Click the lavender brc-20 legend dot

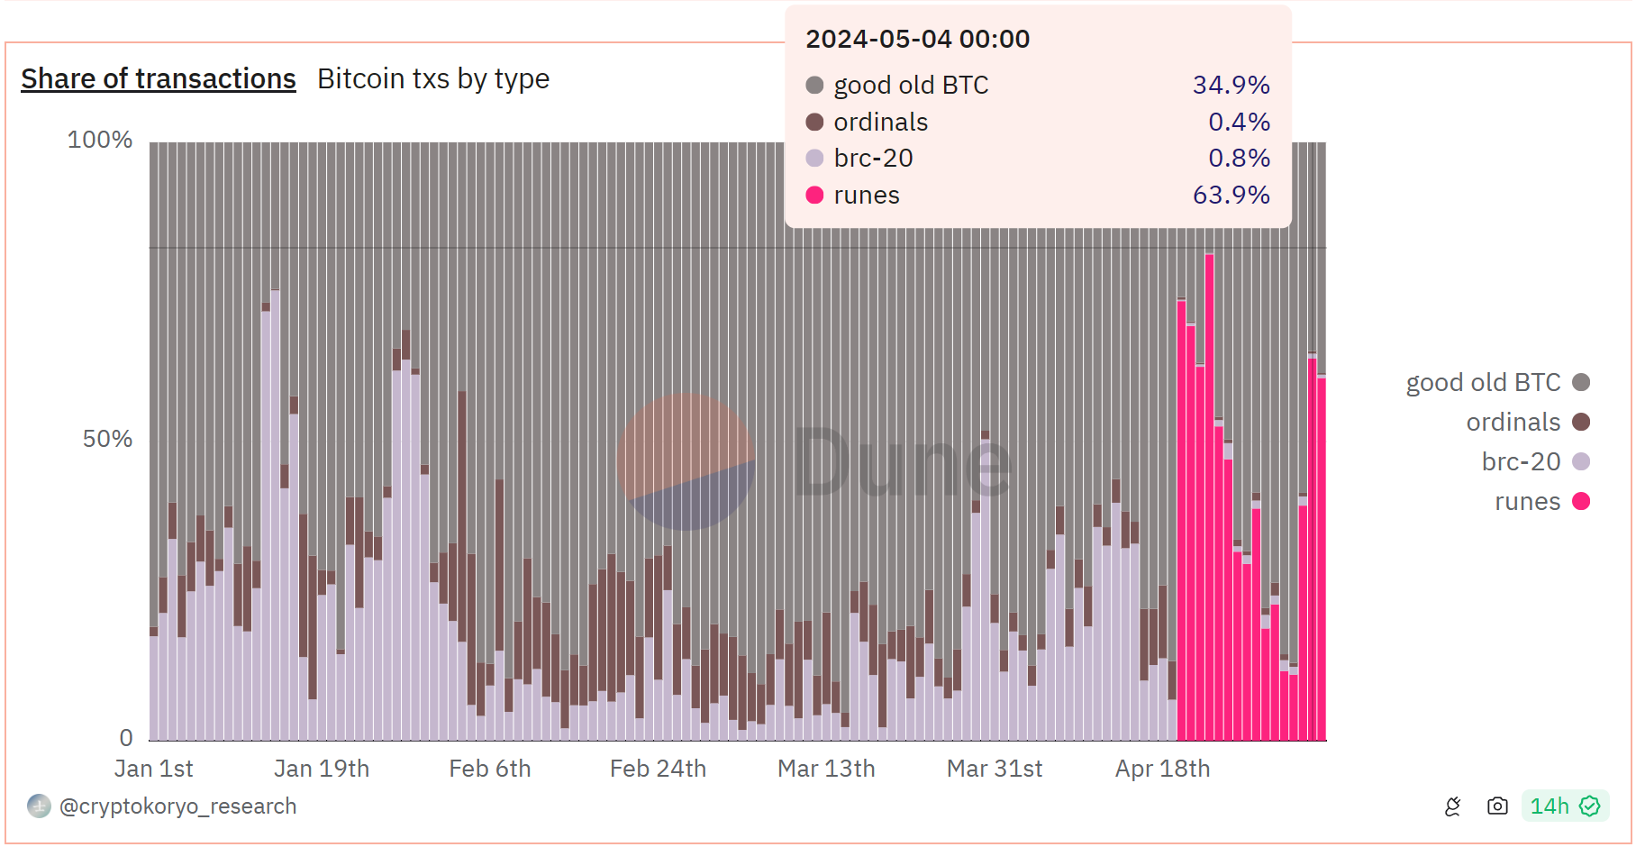(x=1581, y=462)
